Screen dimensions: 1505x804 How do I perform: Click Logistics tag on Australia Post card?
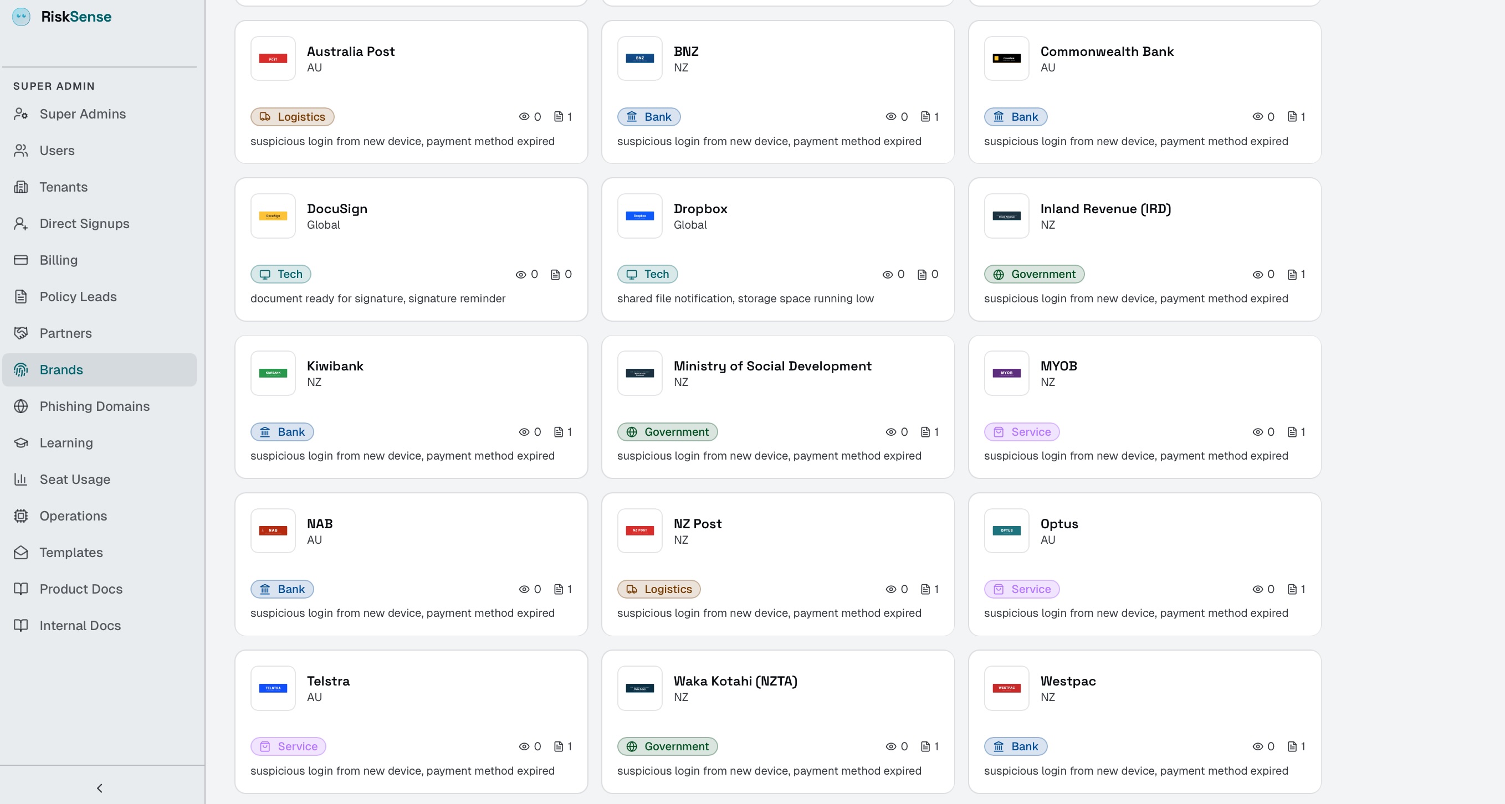292,117
